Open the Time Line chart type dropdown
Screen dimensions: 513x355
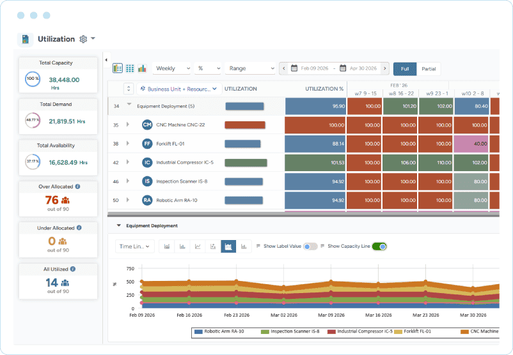(x=134, y=246)
